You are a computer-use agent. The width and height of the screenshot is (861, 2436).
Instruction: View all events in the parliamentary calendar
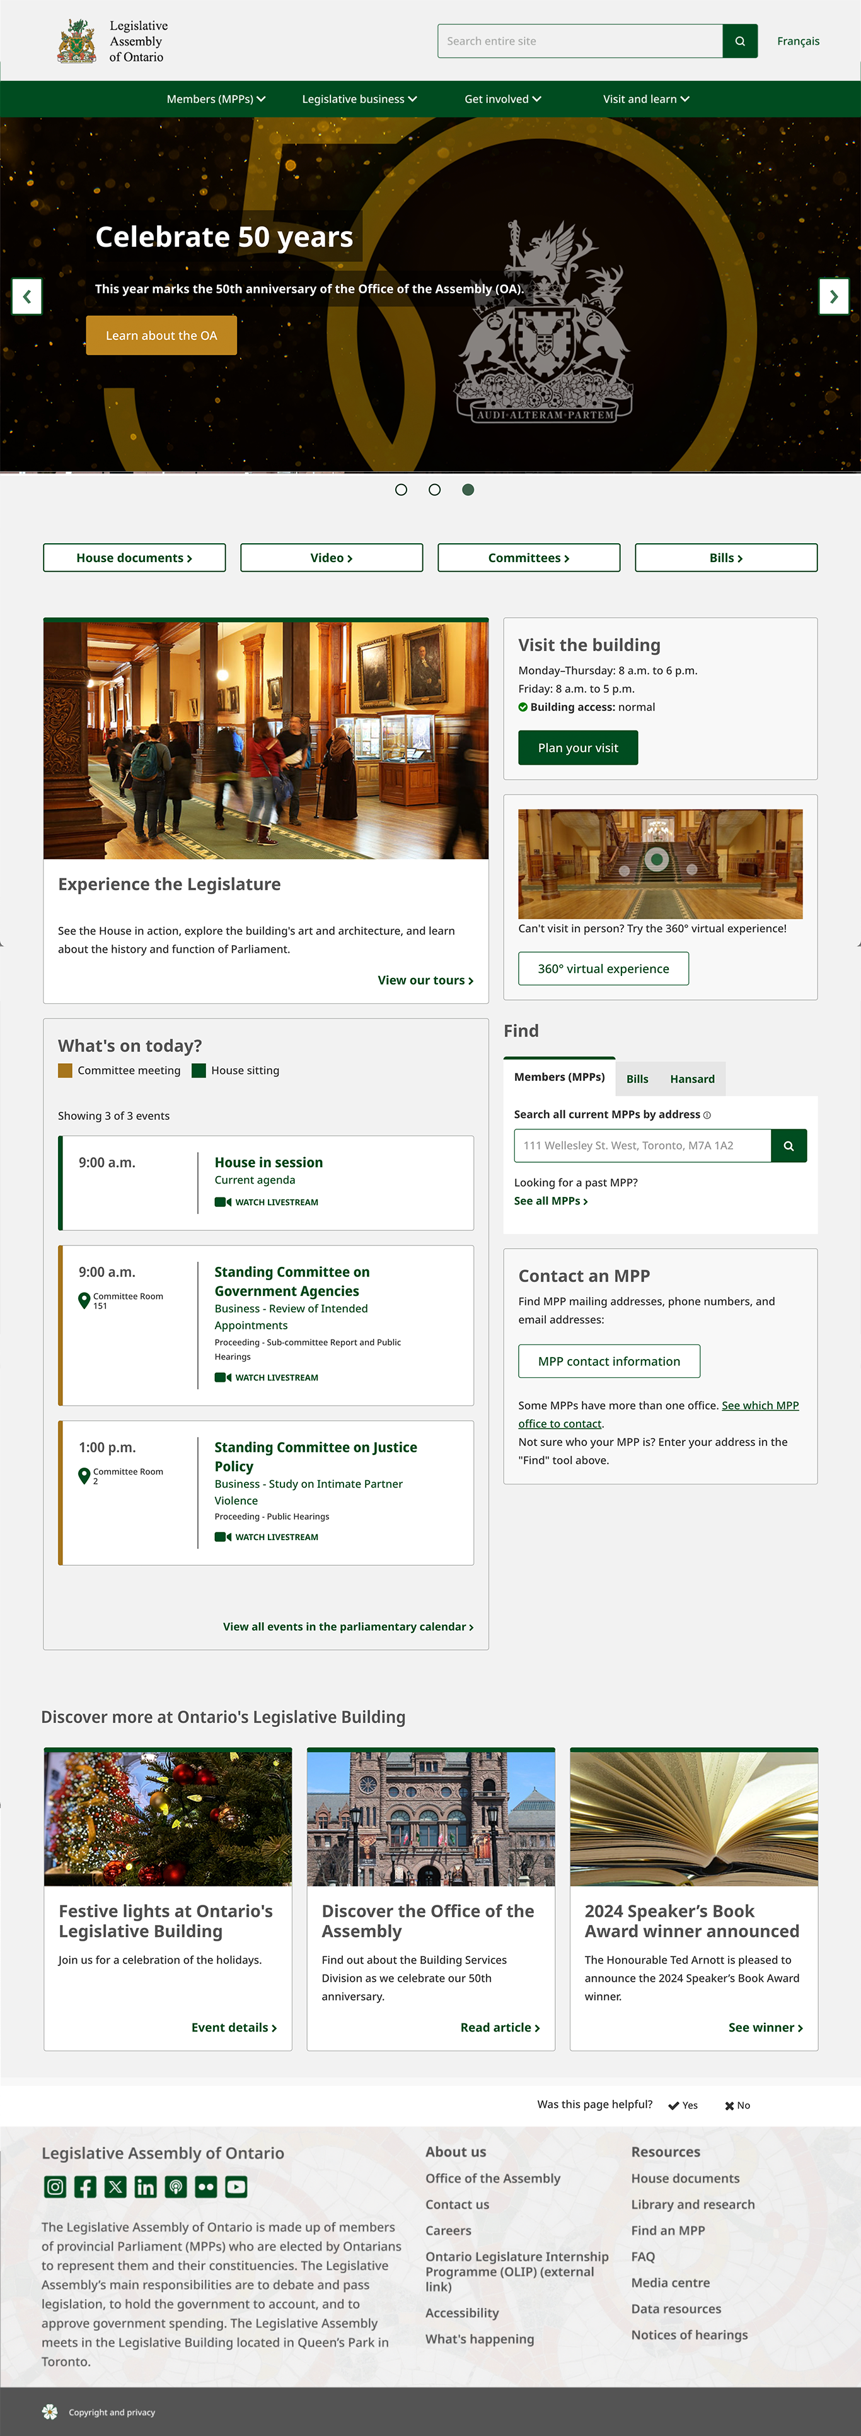(349, 1627)
